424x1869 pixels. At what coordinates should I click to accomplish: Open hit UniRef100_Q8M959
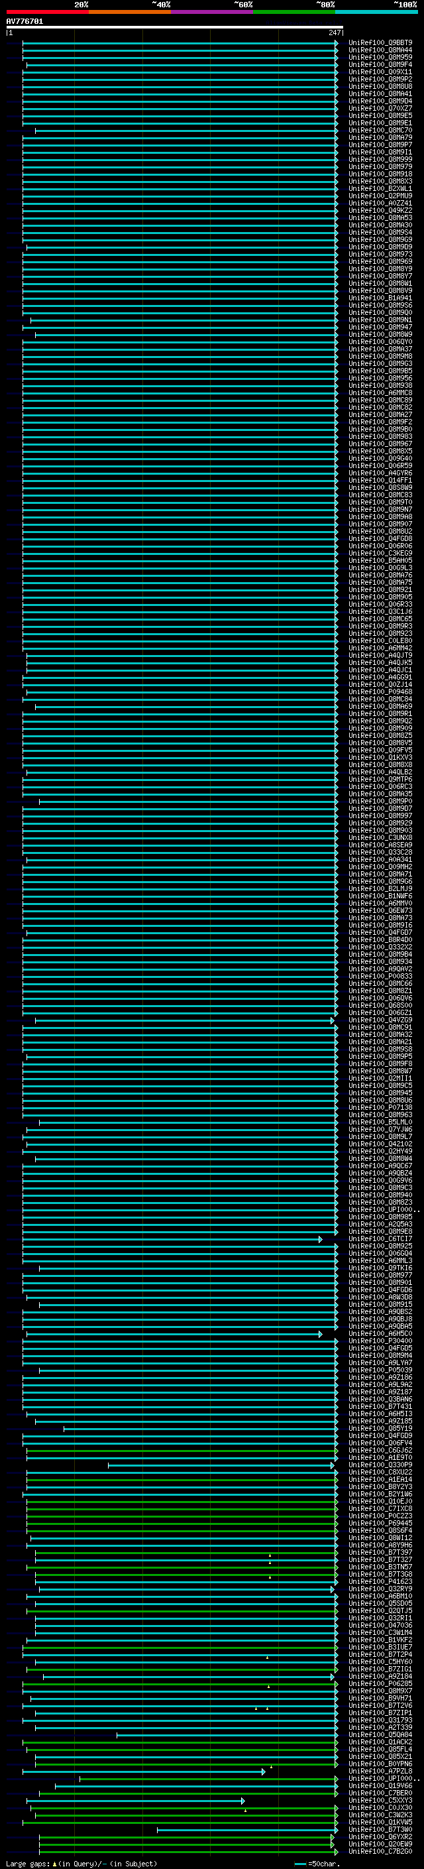click(380, 57)
